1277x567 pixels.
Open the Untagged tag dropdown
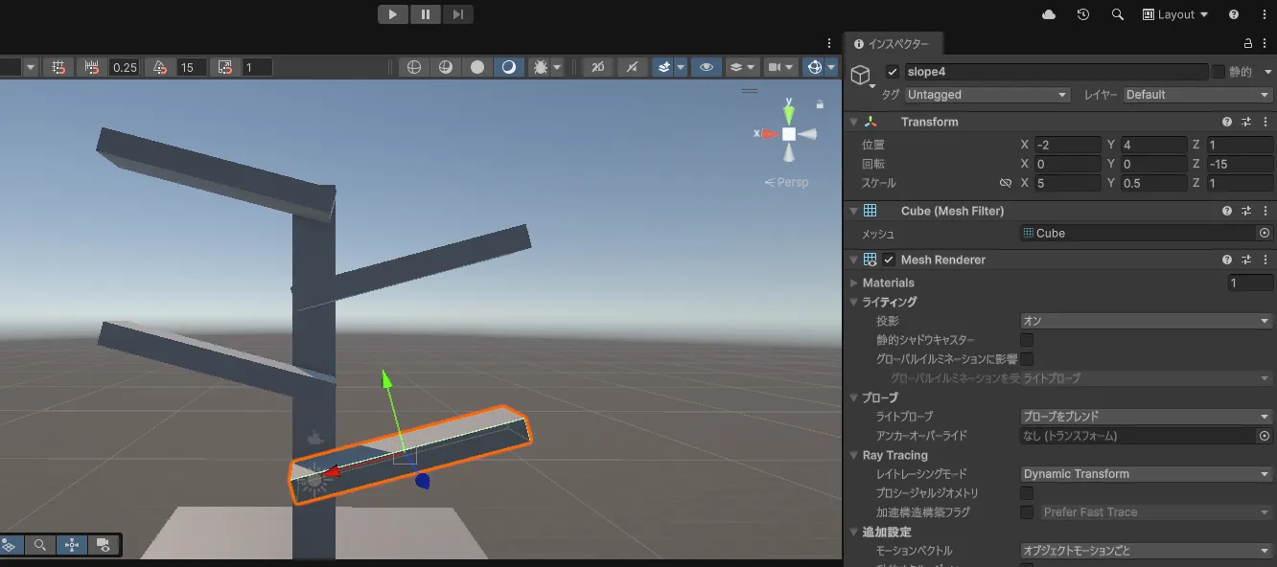987,95
